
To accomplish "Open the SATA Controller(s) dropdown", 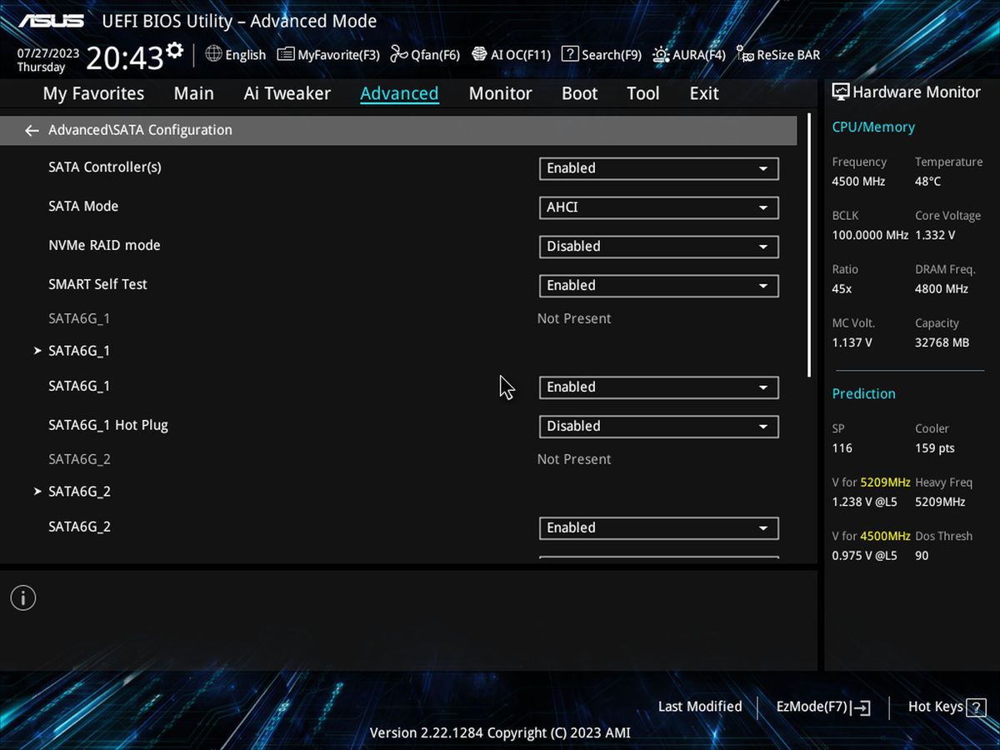I will coord(659,168).
